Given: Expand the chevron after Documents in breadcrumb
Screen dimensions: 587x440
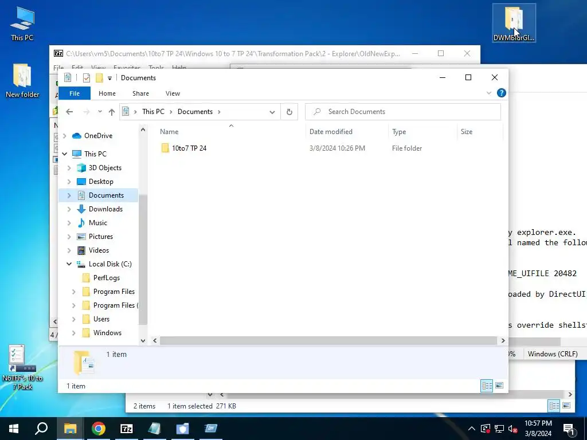Looking at the screenshot, I should (219, 112).
